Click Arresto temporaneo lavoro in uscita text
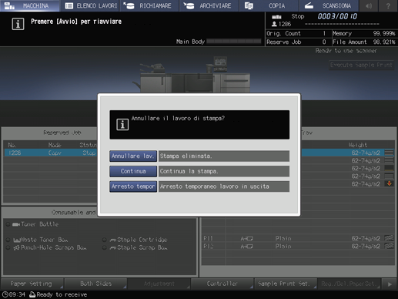The height and width of the screenshot is (299, 398). point(224,186)
